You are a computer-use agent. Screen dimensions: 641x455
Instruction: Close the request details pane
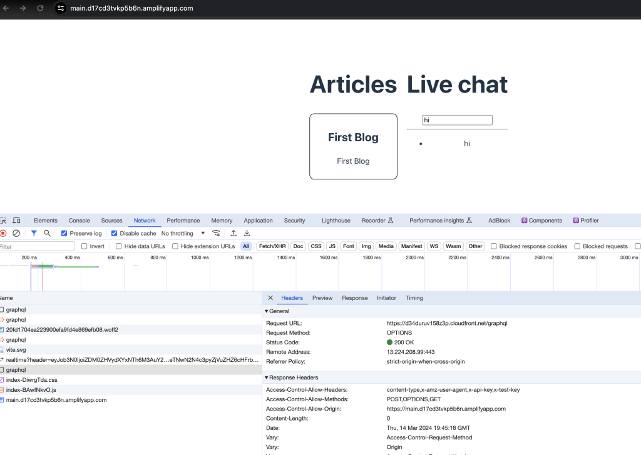click(270, 298)
